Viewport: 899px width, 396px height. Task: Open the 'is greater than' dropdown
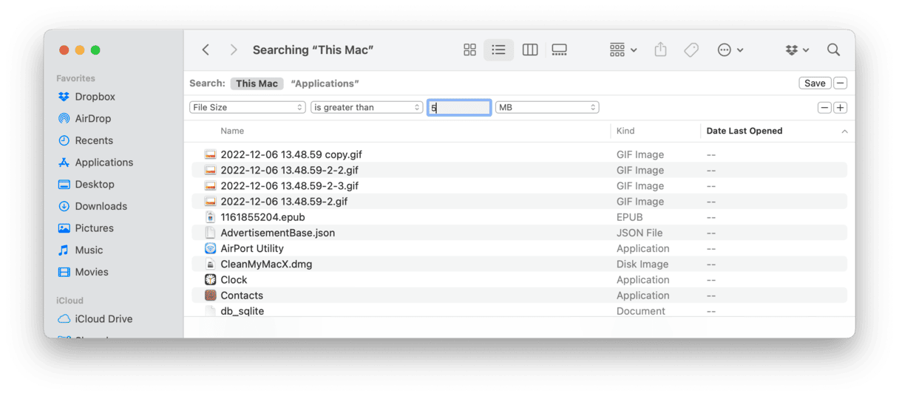(367, 107)
